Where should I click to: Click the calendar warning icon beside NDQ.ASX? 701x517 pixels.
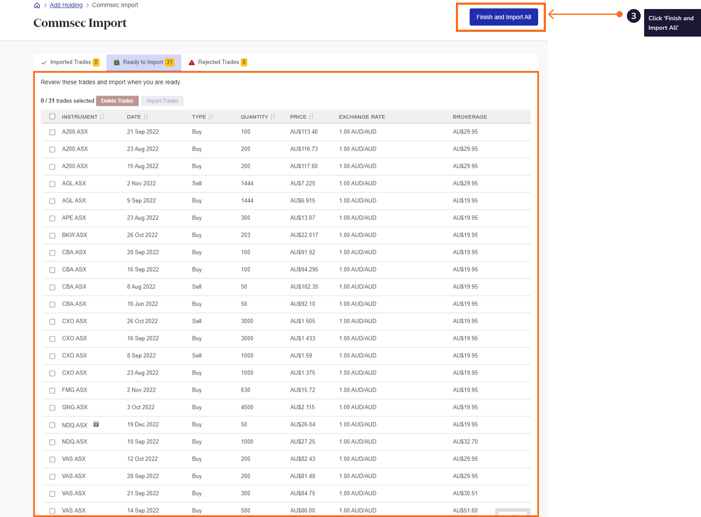(x=96, y=424)
